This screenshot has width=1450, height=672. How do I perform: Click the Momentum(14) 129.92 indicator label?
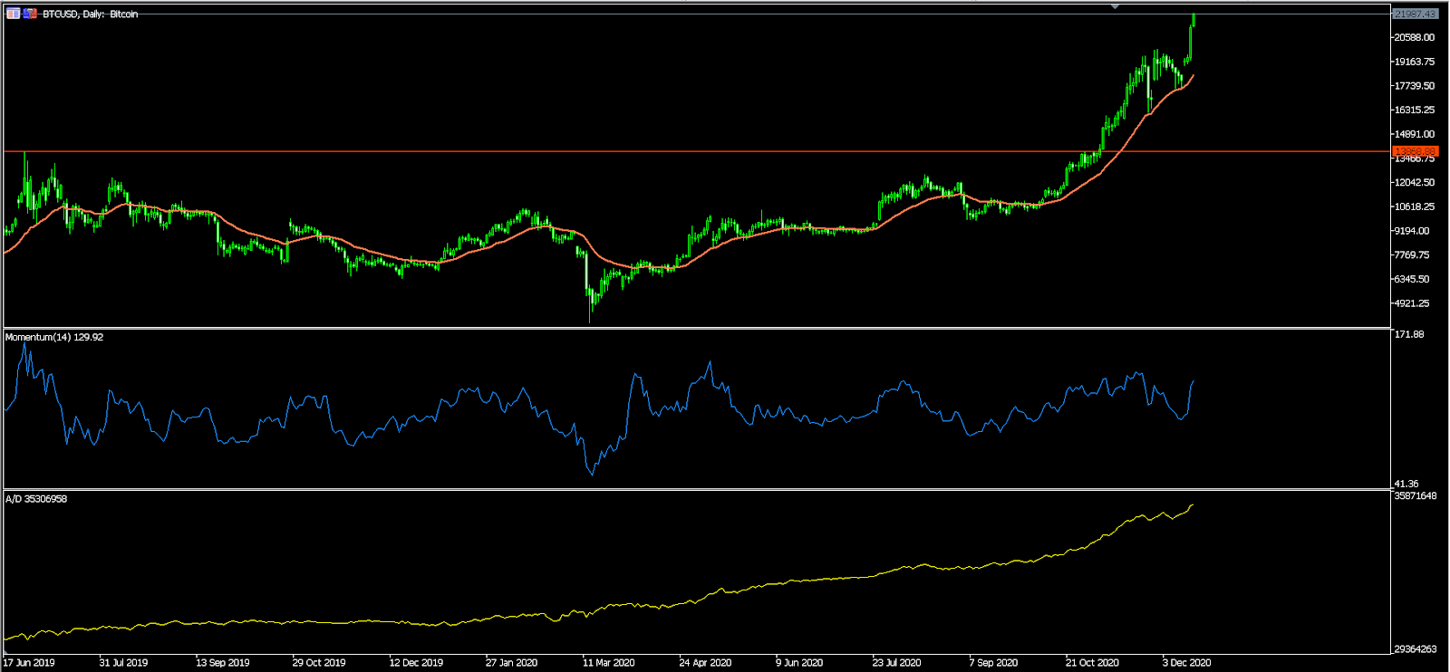pyautogui.click(x=54, y=337)
